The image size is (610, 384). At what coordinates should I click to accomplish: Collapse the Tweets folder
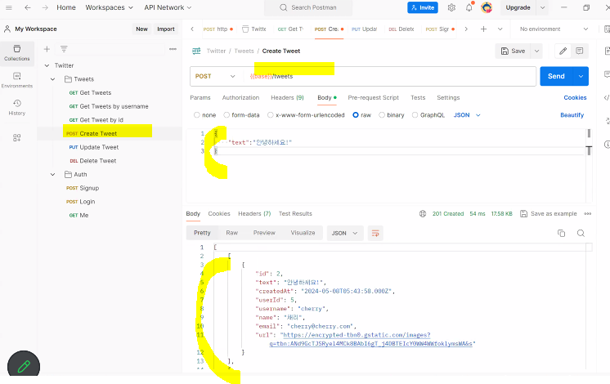tap(53, 79)
